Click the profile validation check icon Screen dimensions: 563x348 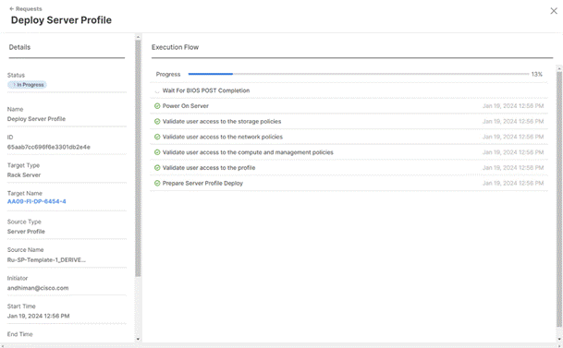157,168
